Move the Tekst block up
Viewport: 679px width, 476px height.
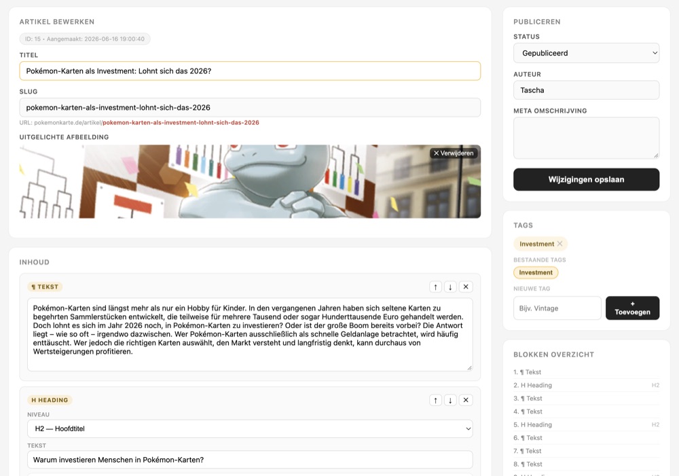click(x=435, y=287)
